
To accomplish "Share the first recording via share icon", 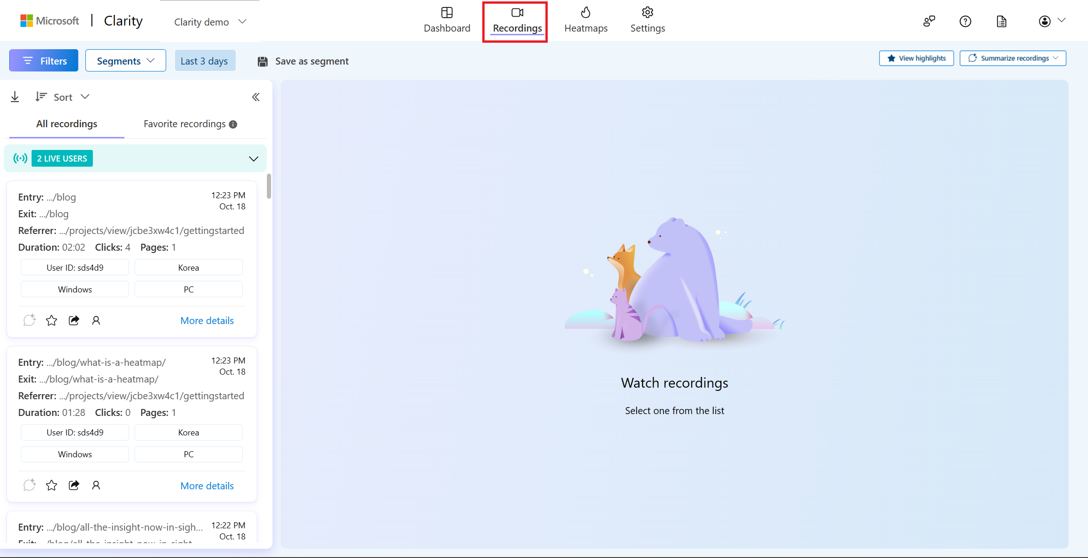I will tap(73, 320).
